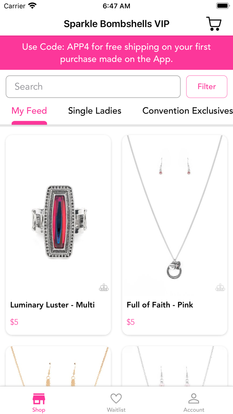This screenshot has height=414, width=233.
Task: Tap the Sparkle Bombshells VIP header title
Action: [116, 24]
